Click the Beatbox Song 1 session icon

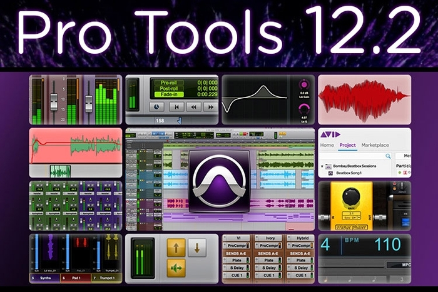point(330,173)
